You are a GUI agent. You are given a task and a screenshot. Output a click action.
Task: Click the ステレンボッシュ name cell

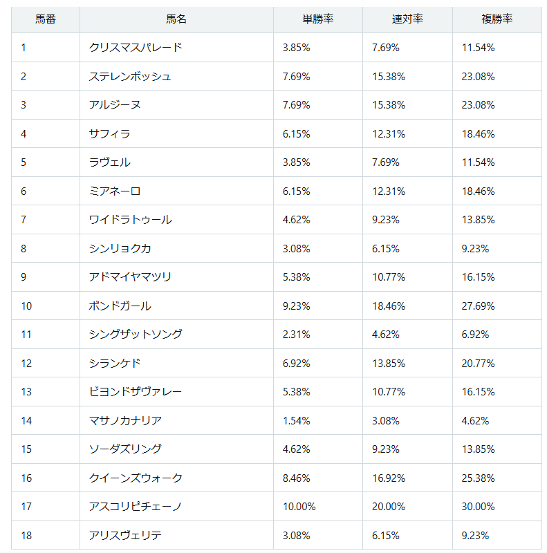tap(176, 76)
